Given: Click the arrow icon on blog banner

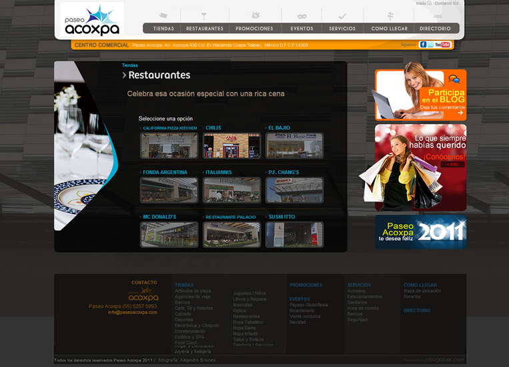Looking at the screenshot, I should (460, 113).
